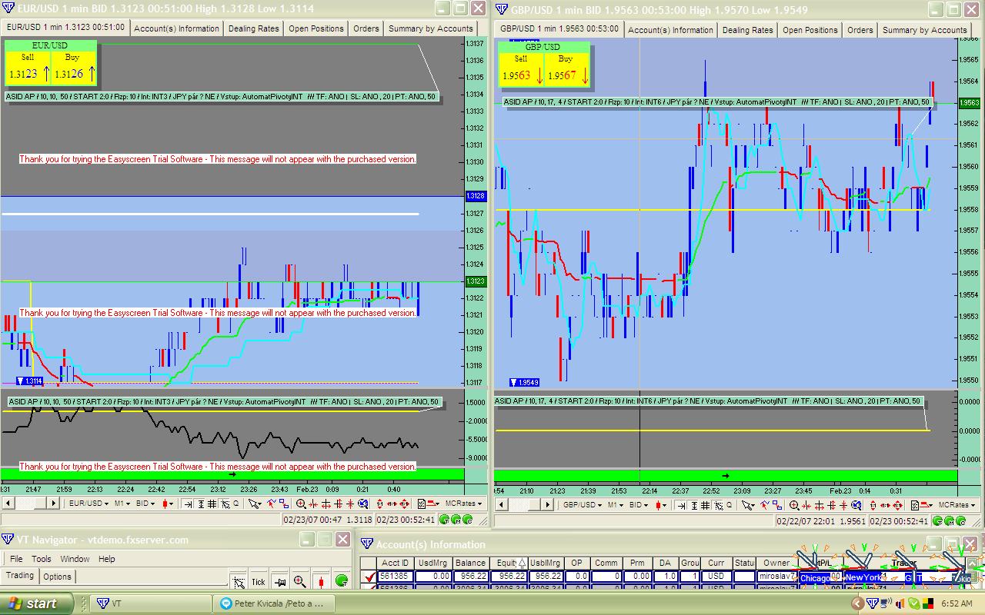Open the Tools menu in VT Navigator
Screen dimensions: 985x615
tap(41, 559)
